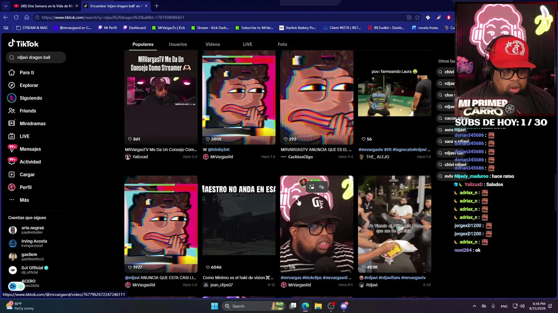Open the Para ti feed icon
This screenshot has height=313, width=558.
point(12,73)
